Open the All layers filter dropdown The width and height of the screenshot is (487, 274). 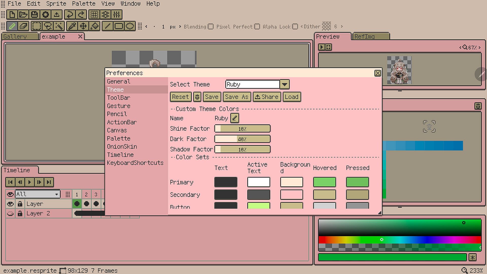click(x=57, y=194)
